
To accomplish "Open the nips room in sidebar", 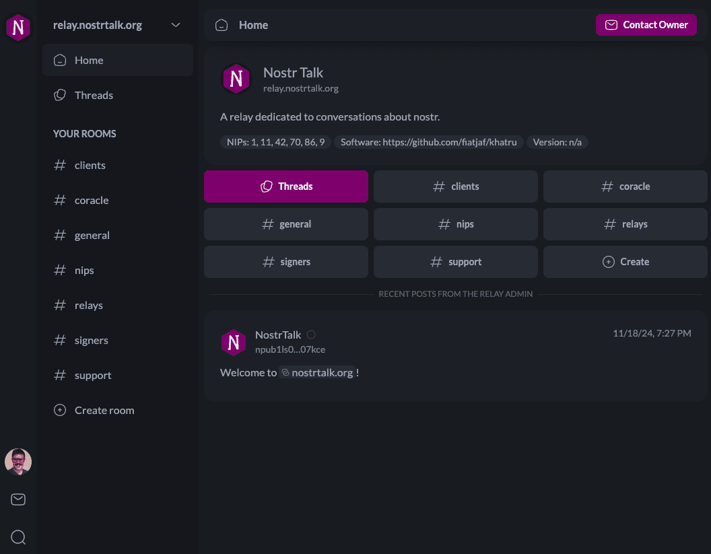I will 117,270.
